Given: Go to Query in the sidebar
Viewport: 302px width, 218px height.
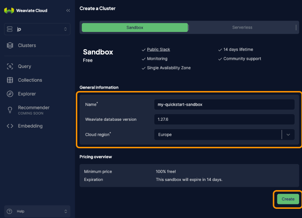Looking at the screenshot, I should [x=24, y=66].
